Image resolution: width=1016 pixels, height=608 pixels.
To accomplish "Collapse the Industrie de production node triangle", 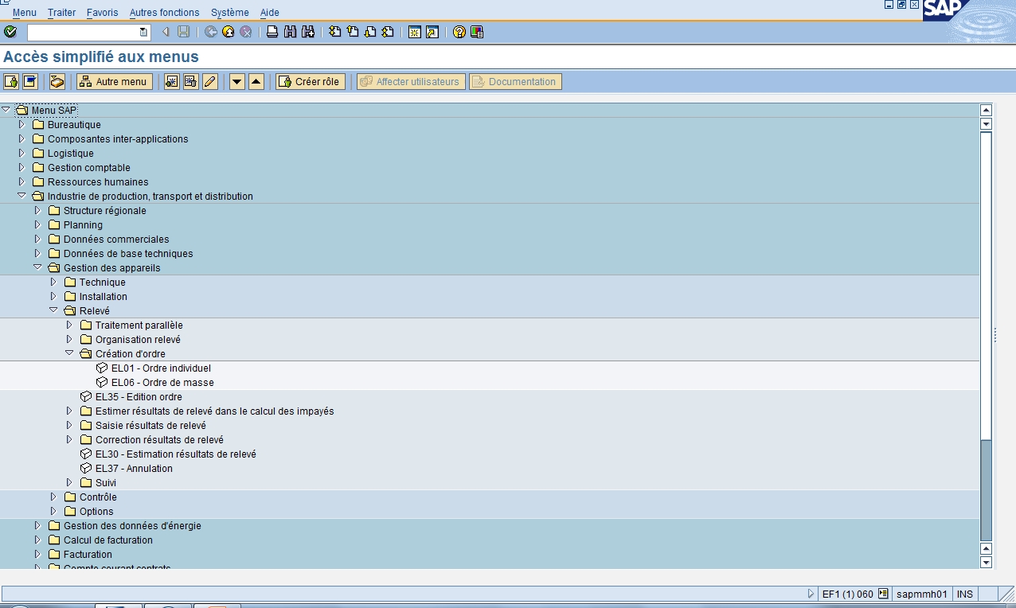I will click(x=21, y=196).
